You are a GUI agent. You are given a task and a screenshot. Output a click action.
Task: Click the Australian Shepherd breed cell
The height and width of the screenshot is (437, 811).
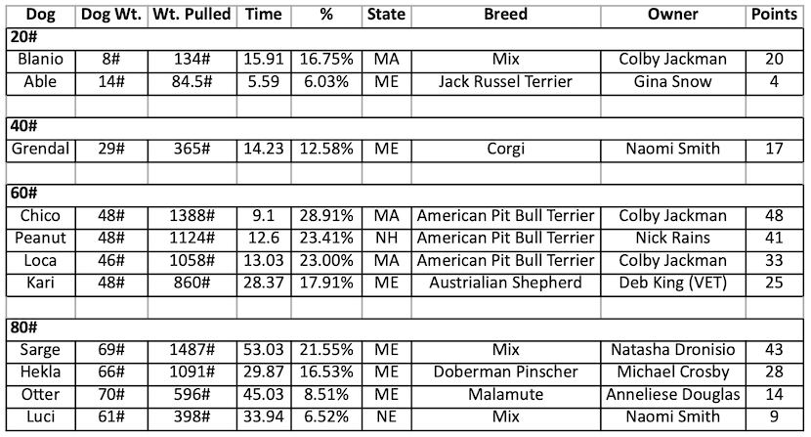tap(504, 283)
